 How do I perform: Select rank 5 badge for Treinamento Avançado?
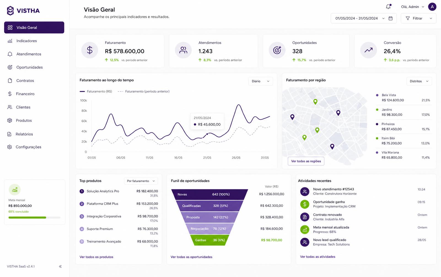tap(82, 242)
